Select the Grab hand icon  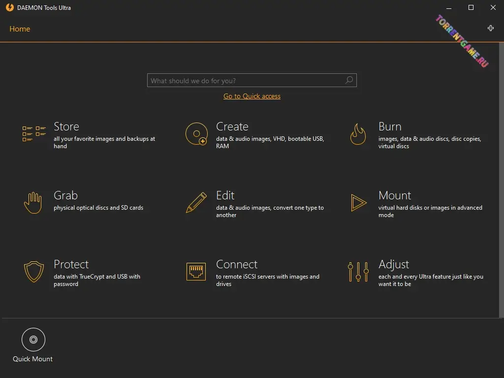[33, 202]
